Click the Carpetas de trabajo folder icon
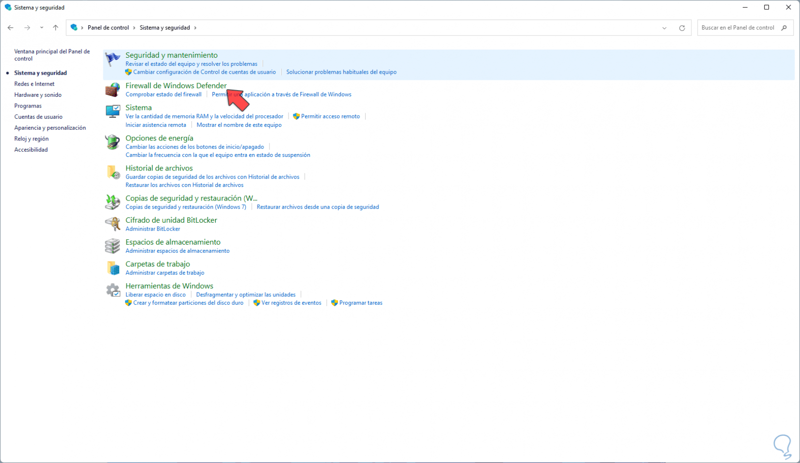 click(112, 268)
